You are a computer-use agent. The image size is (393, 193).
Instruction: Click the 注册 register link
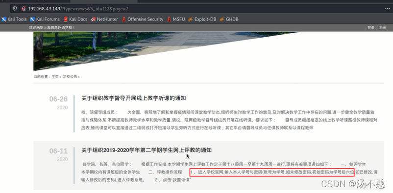pos(382,27)
